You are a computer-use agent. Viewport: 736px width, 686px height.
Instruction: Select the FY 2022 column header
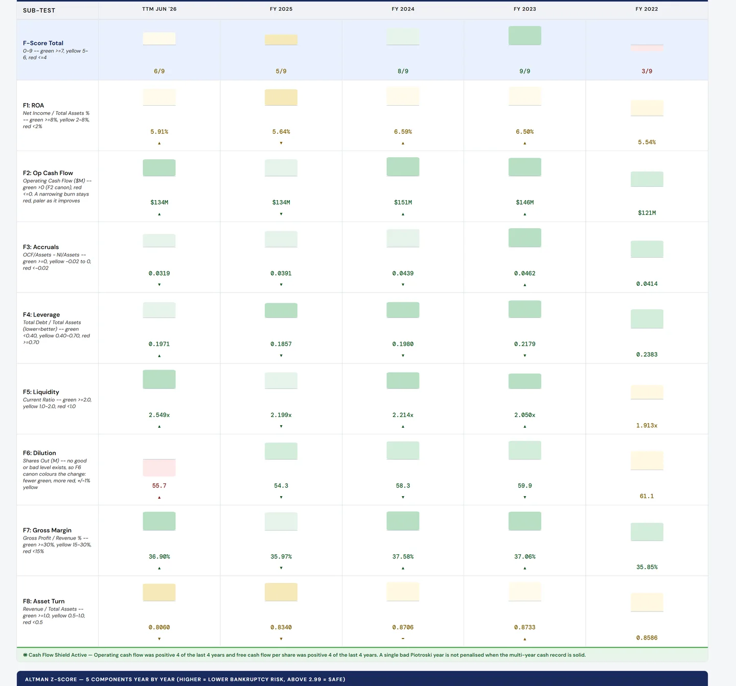647,9
